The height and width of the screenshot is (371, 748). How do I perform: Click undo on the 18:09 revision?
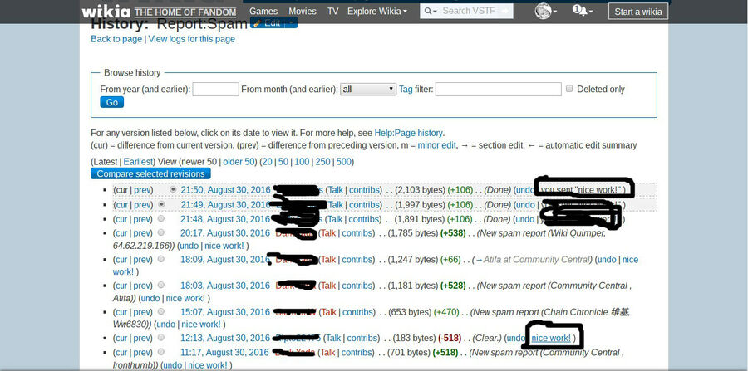(x=607, y=260)
